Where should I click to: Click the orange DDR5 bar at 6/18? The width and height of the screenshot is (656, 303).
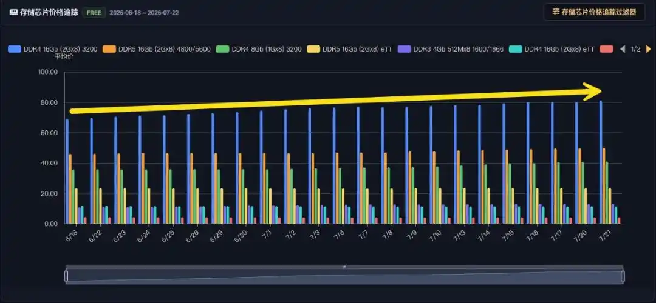[x=70, y=189]
